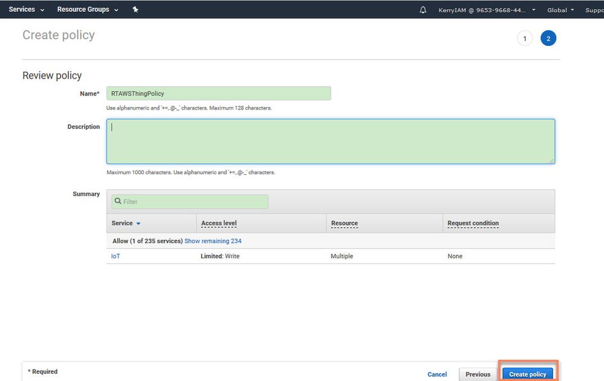
Task: Go to step 1 circle
Action: tap(525, 39)
